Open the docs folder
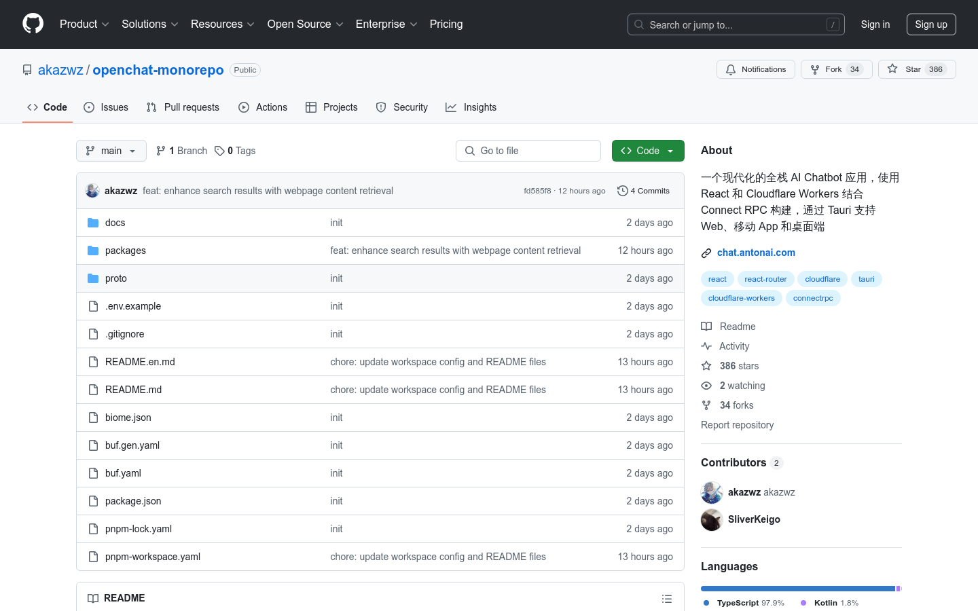Image resolution: width=978 pixels, height=611 pixels. (115, 223)
